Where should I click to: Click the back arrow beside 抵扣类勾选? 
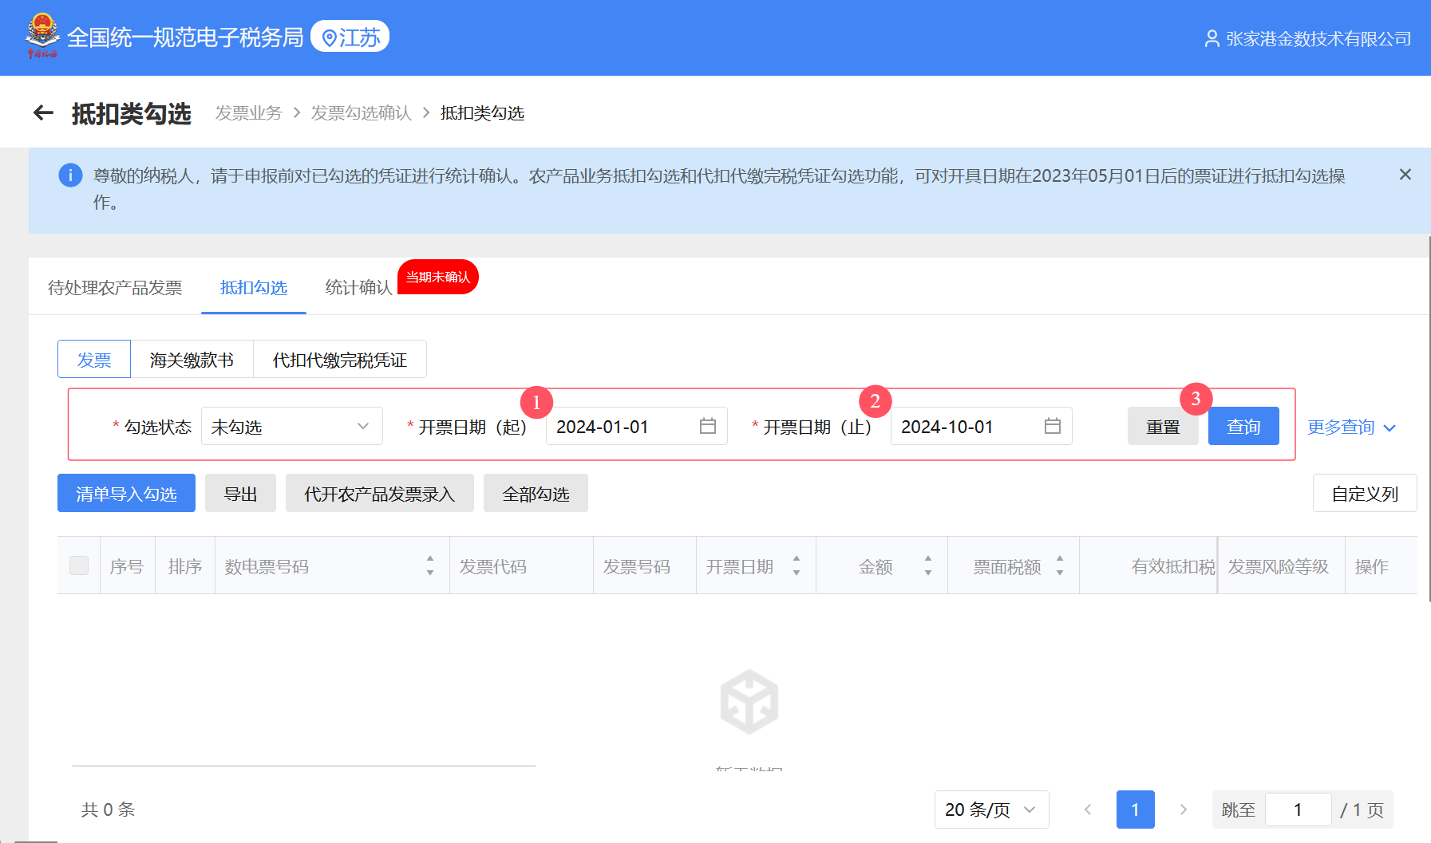tap(43, 113)
